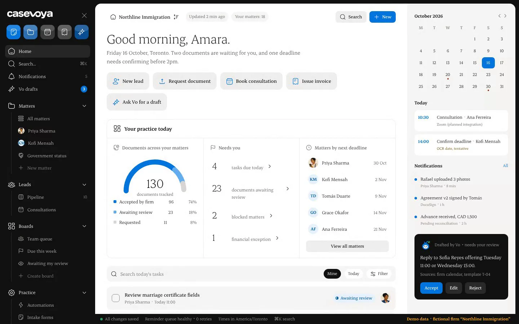Click the New button

pos(382,17)
